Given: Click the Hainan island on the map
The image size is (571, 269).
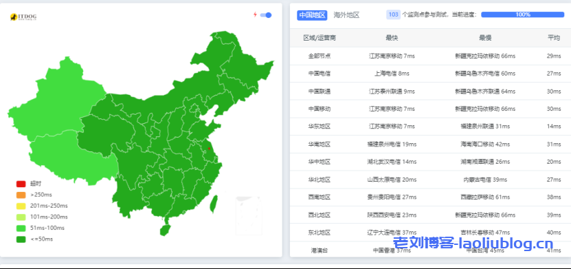Looking at the screenshot, I should [165, 230].
